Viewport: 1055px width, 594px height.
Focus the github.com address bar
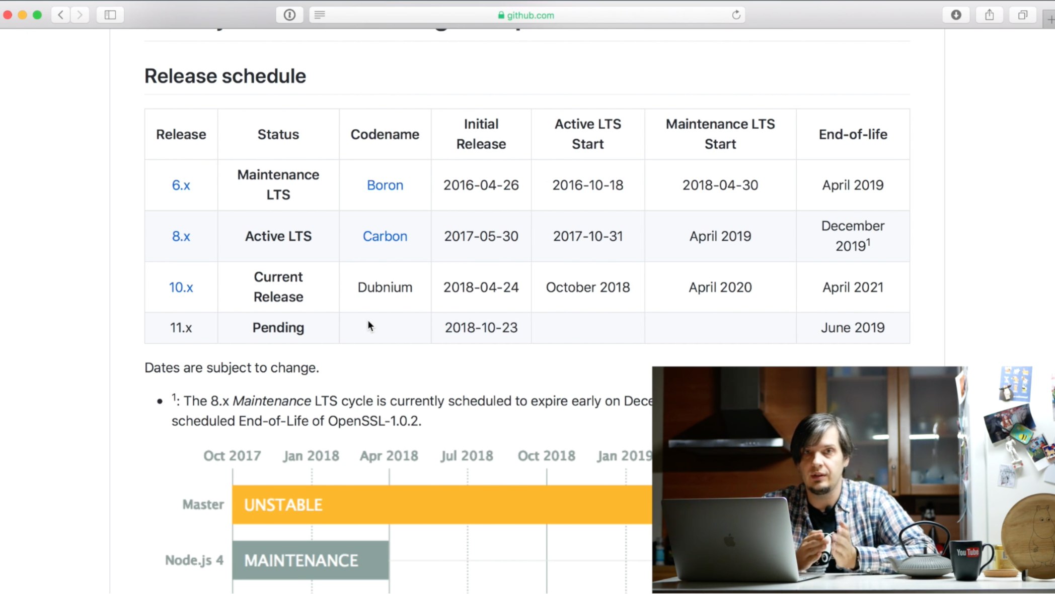point(527,15)
